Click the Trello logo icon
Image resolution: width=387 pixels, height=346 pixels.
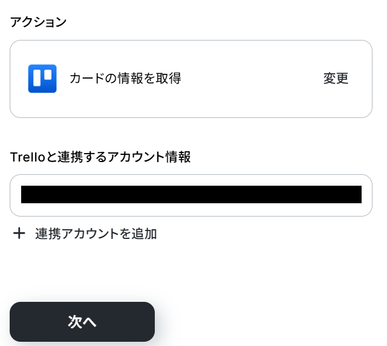[42, 79]
